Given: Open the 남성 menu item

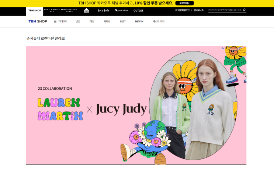Looking at the screenshot, I should coord(78,21).
